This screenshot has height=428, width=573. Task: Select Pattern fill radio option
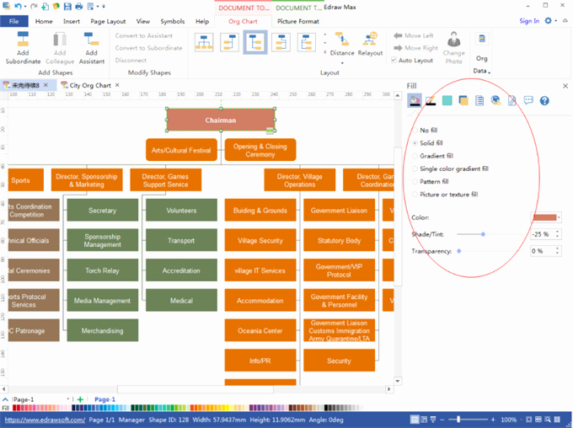[415, 181]
